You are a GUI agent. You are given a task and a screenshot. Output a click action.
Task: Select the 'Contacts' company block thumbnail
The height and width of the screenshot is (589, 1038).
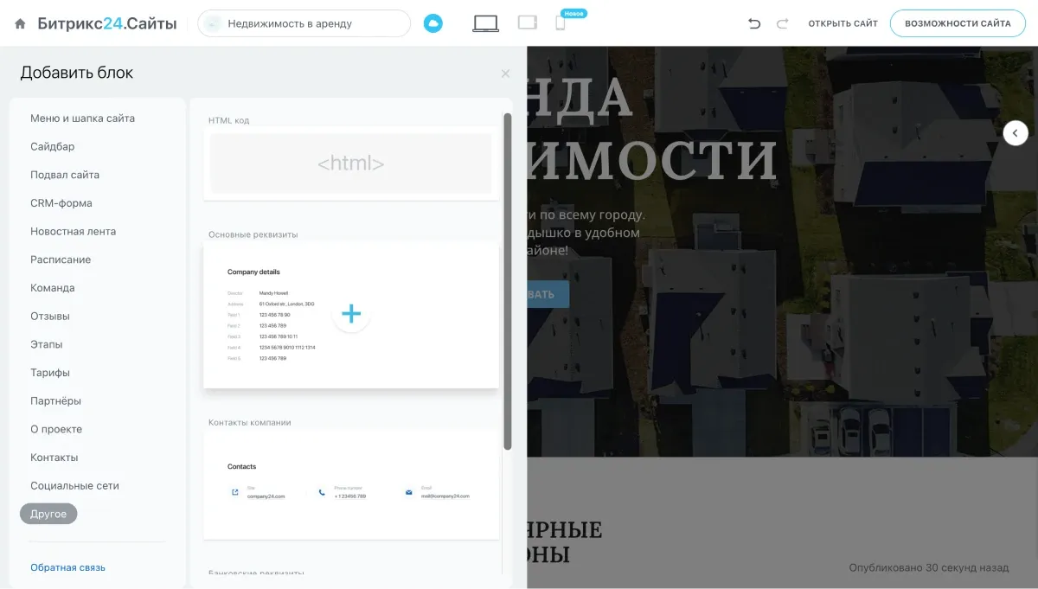(x=351, y=486)
